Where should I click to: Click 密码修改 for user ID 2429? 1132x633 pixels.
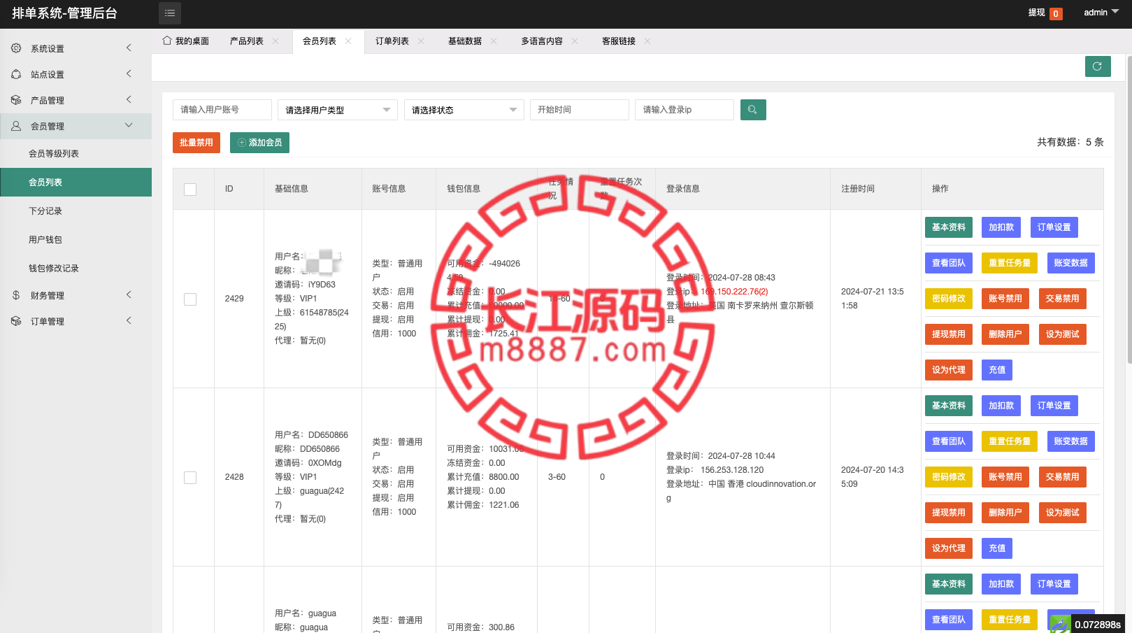coord(949,299)
